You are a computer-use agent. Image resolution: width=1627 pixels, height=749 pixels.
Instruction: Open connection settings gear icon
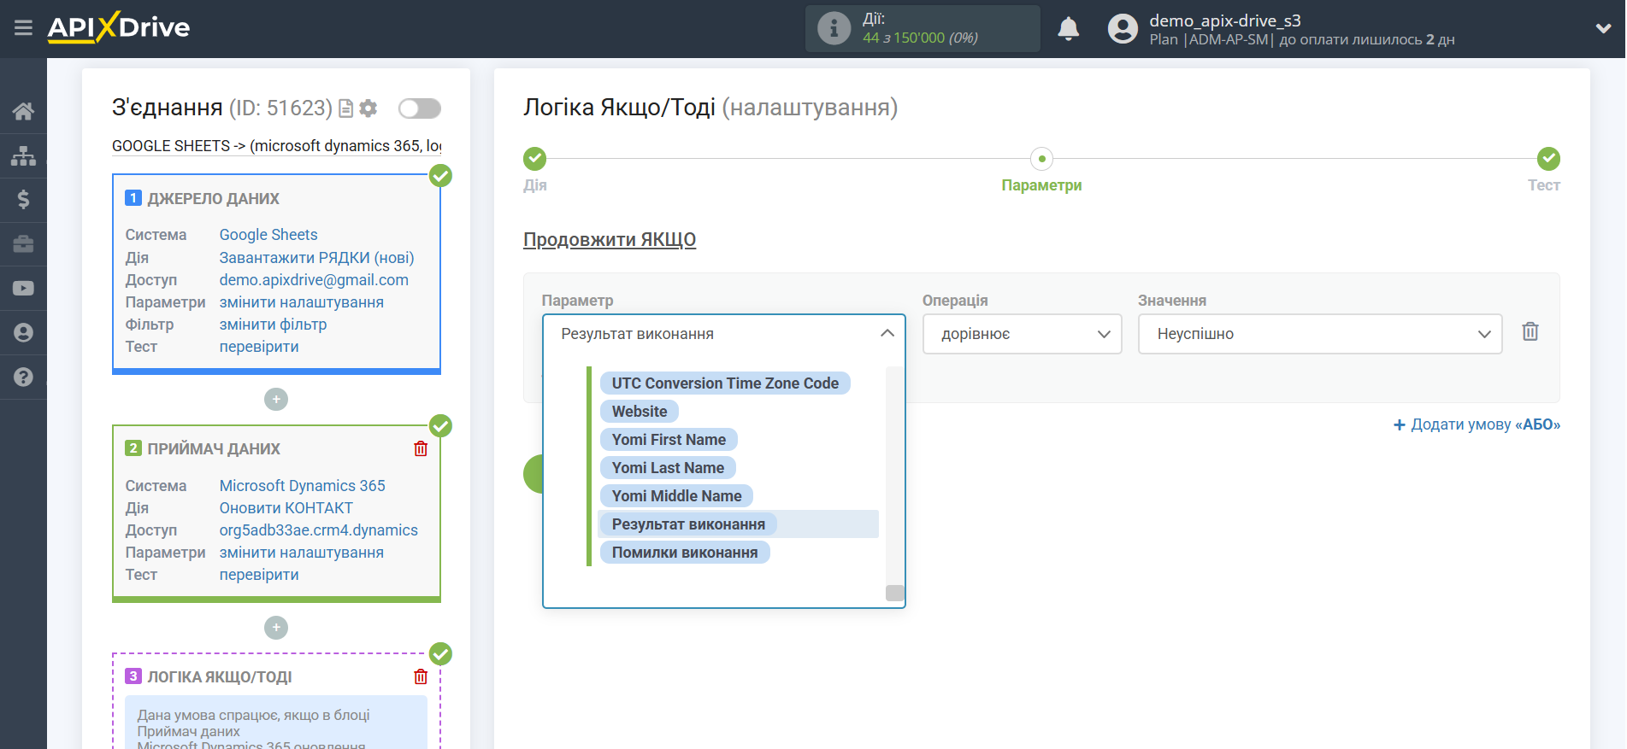[x=368, y=108]
